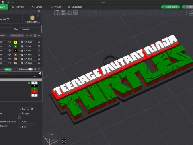Screen dimensions: 193x145
Task: Undo the last action with the arrow icon
Action: [x=8, y=2]
